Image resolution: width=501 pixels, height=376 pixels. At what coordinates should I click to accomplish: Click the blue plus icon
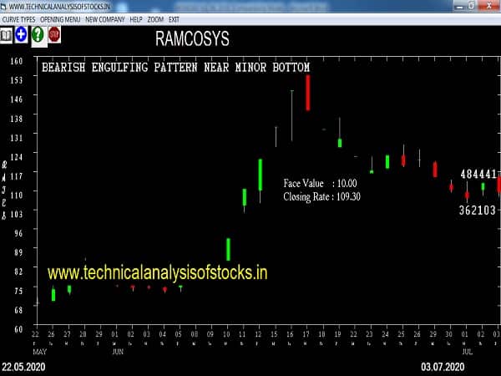[x=21, y=35]
